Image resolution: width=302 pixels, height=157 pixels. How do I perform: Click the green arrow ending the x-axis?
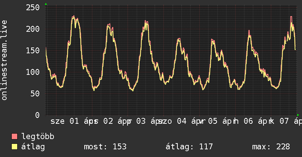coord(298,115)
